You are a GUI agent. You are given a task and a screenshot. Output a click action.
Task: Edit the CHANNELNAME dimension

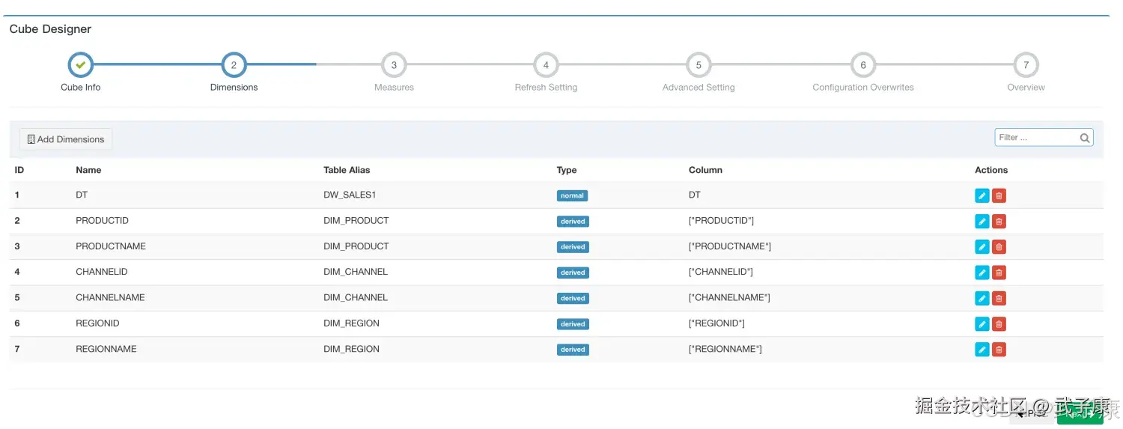point(982,298)
